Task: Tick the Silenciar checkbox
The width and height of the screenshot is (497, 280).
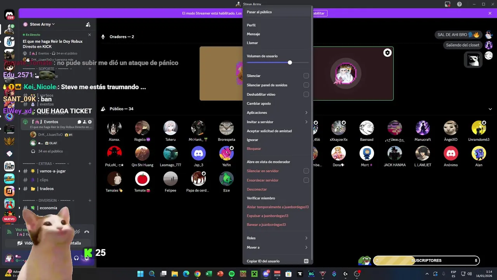Action: (x=306, y=76)
